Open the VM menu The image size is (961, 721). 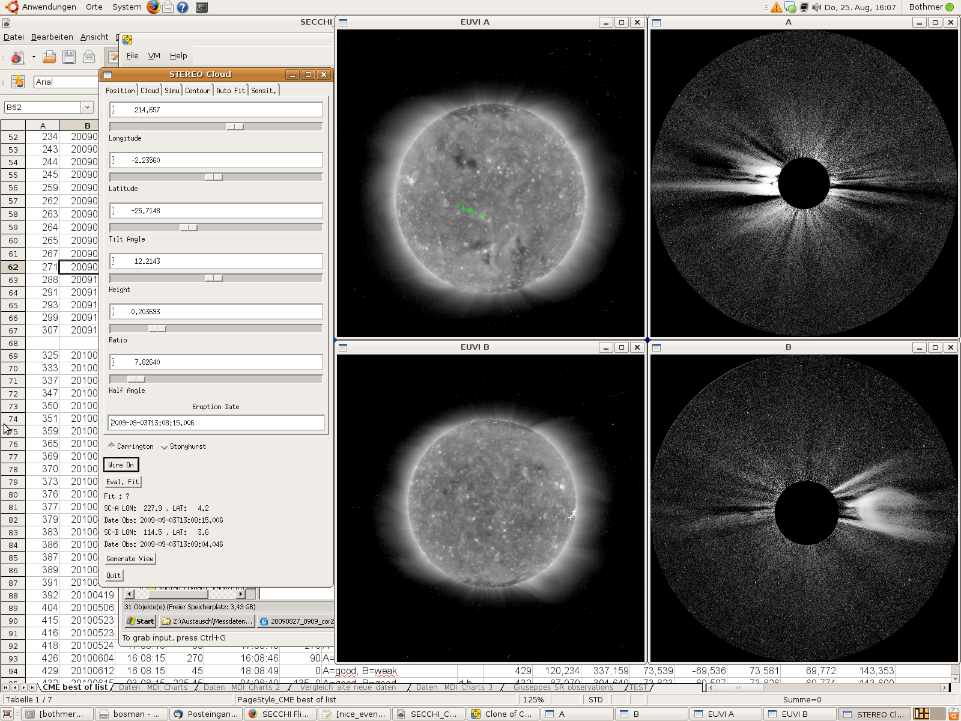154,56
